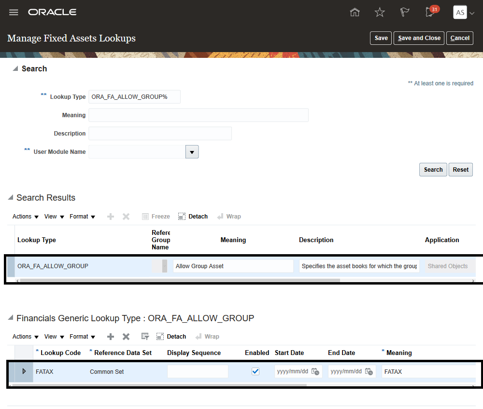Sort by the Lookup Type column header

pos(37,240)
